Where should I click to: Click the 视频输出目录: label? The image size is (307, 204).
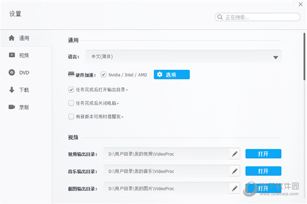(x=83, y=154)
